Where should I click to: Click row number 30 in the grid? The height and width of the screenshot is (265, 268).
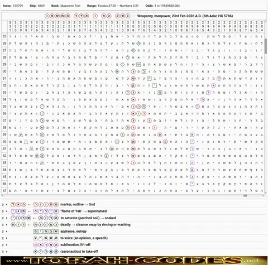tap(4, 71)
